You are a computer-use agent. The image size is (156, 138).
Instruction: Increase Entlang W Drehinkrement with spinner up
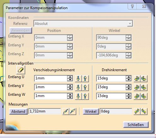click(129, 95)
